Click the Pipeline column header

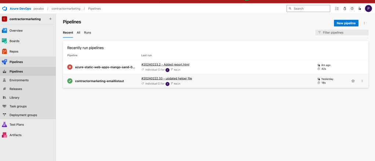[x=72, y=55]
